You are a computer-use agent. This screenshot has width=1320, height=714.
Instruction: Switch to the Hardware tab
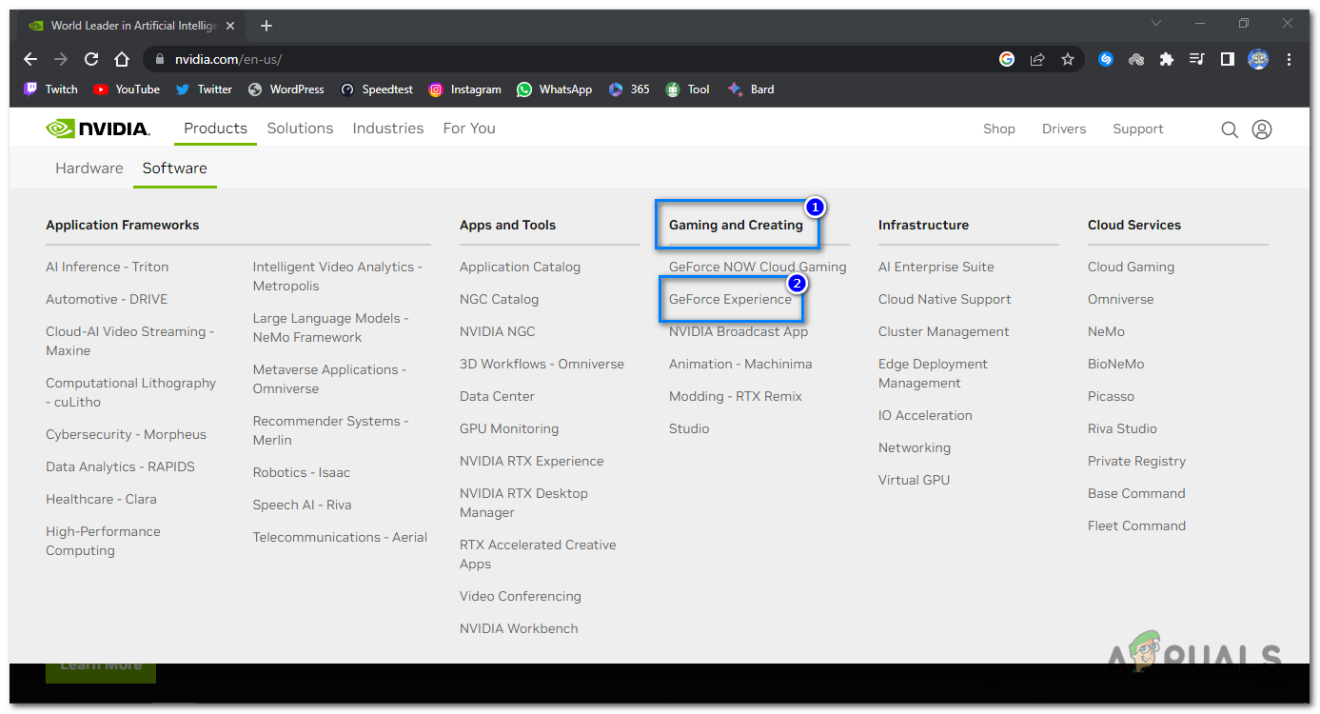pos(89,168)
